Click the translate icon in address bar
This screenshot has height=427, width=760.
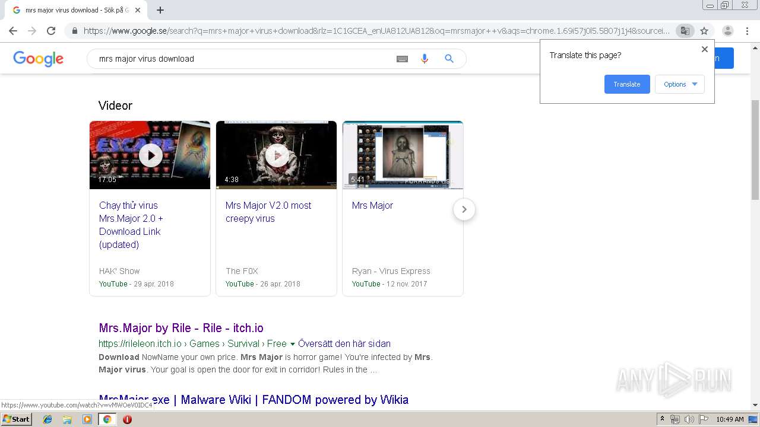(x=685, y=31)
